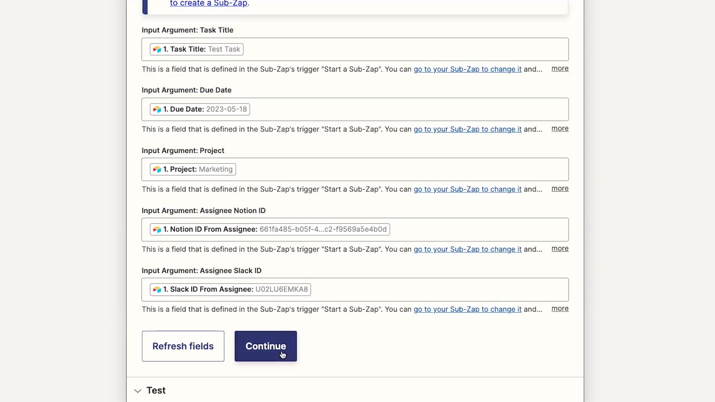
Task: Show 'more' under Assignee Slack ID description
Action: coord(560,309)
